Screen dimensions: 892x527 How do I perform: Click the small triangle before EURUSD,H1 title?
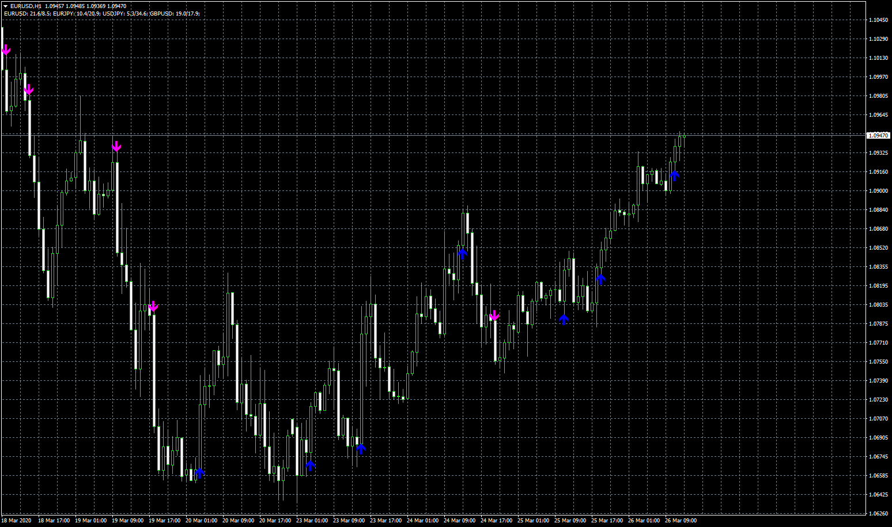tap(5, 6)
